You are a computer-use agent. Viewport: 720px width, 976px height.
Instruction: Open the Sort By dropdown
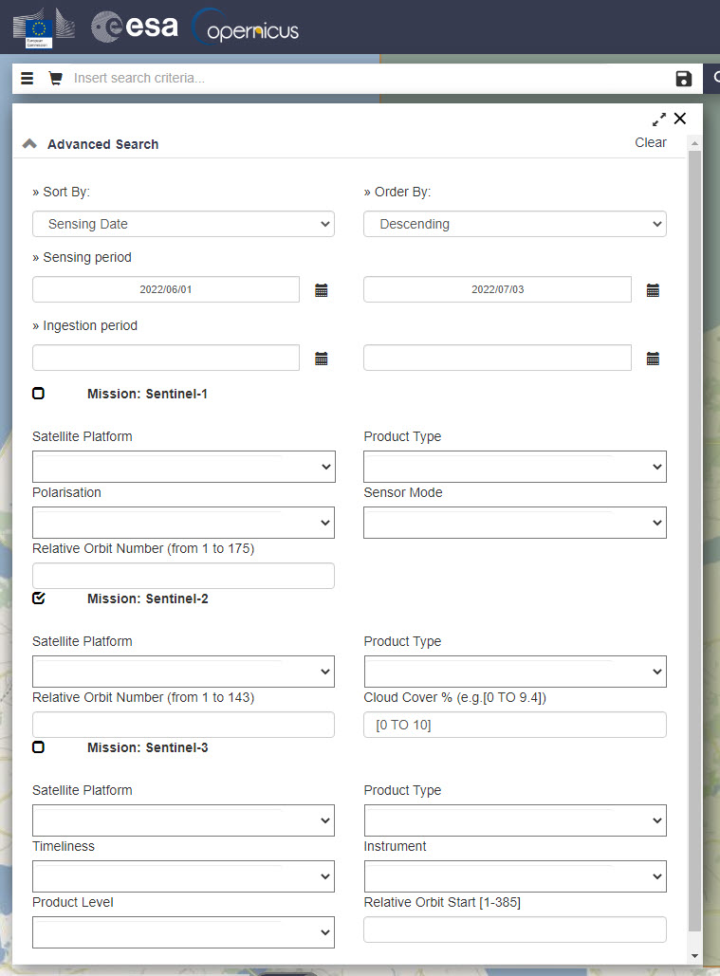183,224
